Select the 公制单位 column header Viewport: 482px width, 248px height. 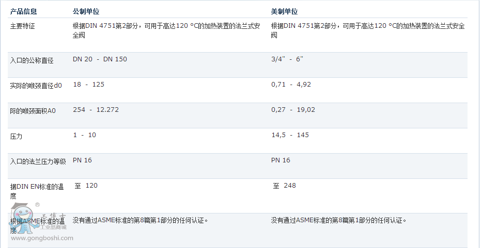coord(86,11)
